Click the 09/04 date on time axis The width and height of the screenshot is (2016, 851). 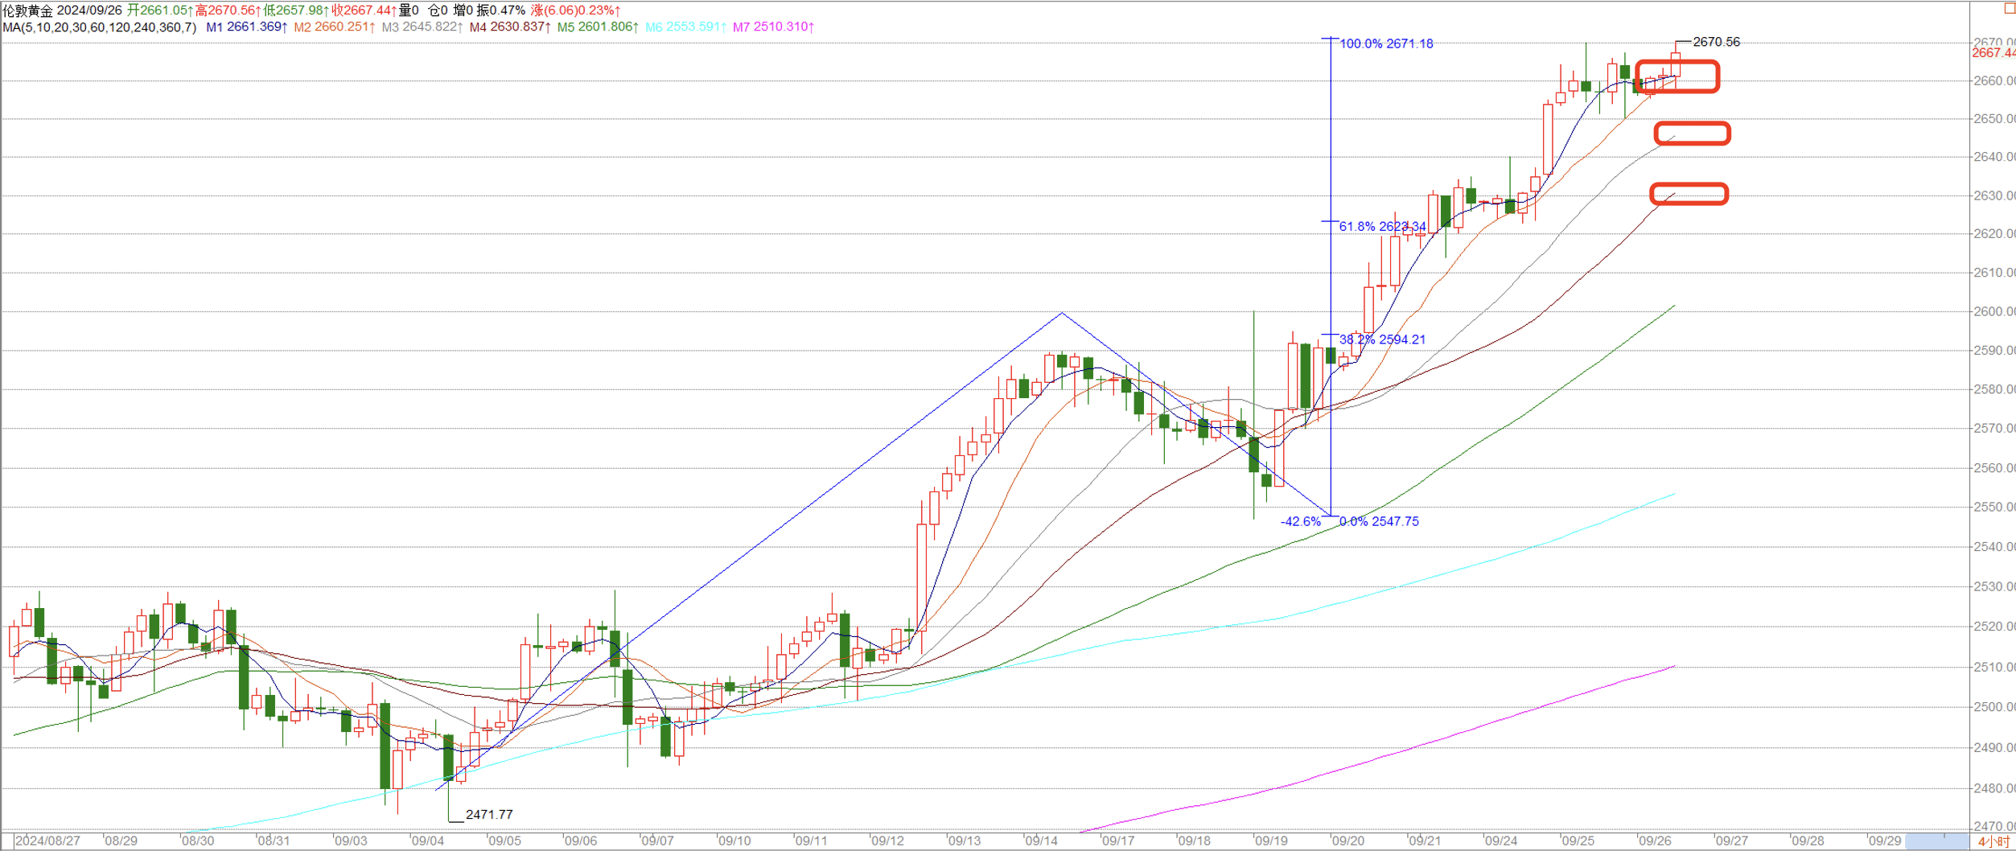(x=427, y=841)
